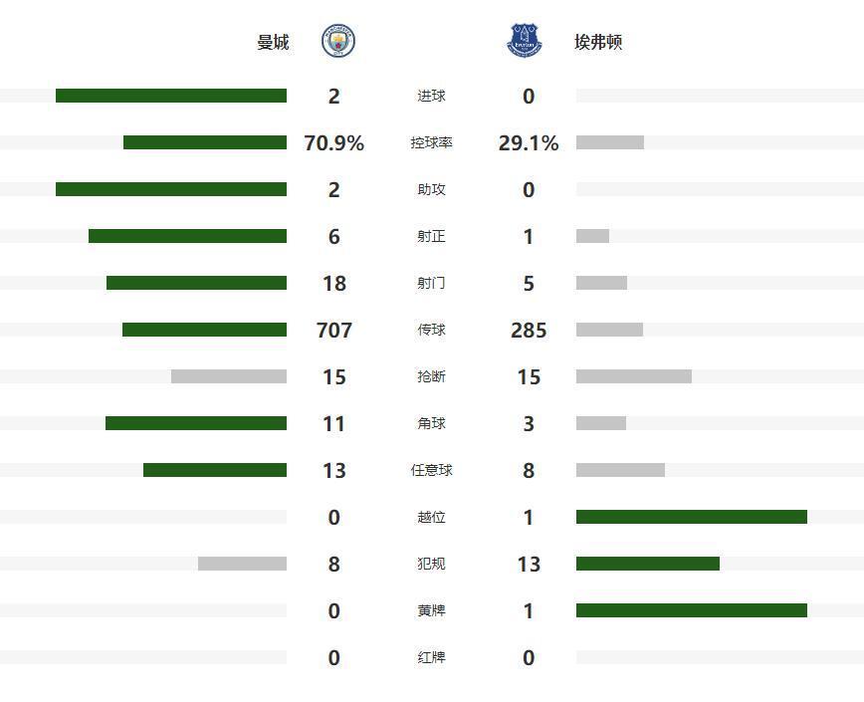This screenshot has width=864, height=702.
Task: Click Everton's green 越位 bar
Action: click(691, 517)
